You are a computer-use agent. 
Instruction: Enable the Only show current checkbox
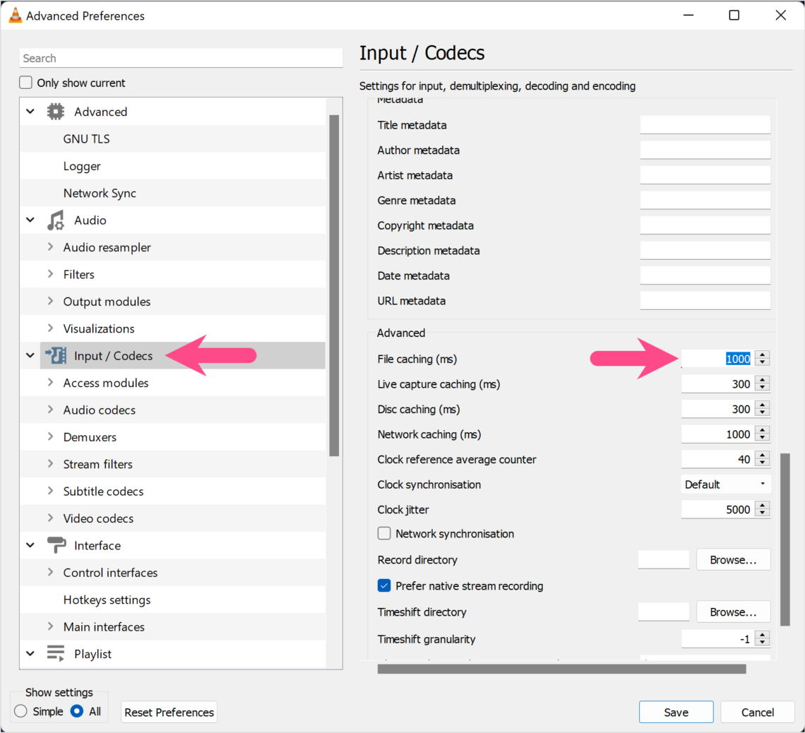[x=26, y=83]
